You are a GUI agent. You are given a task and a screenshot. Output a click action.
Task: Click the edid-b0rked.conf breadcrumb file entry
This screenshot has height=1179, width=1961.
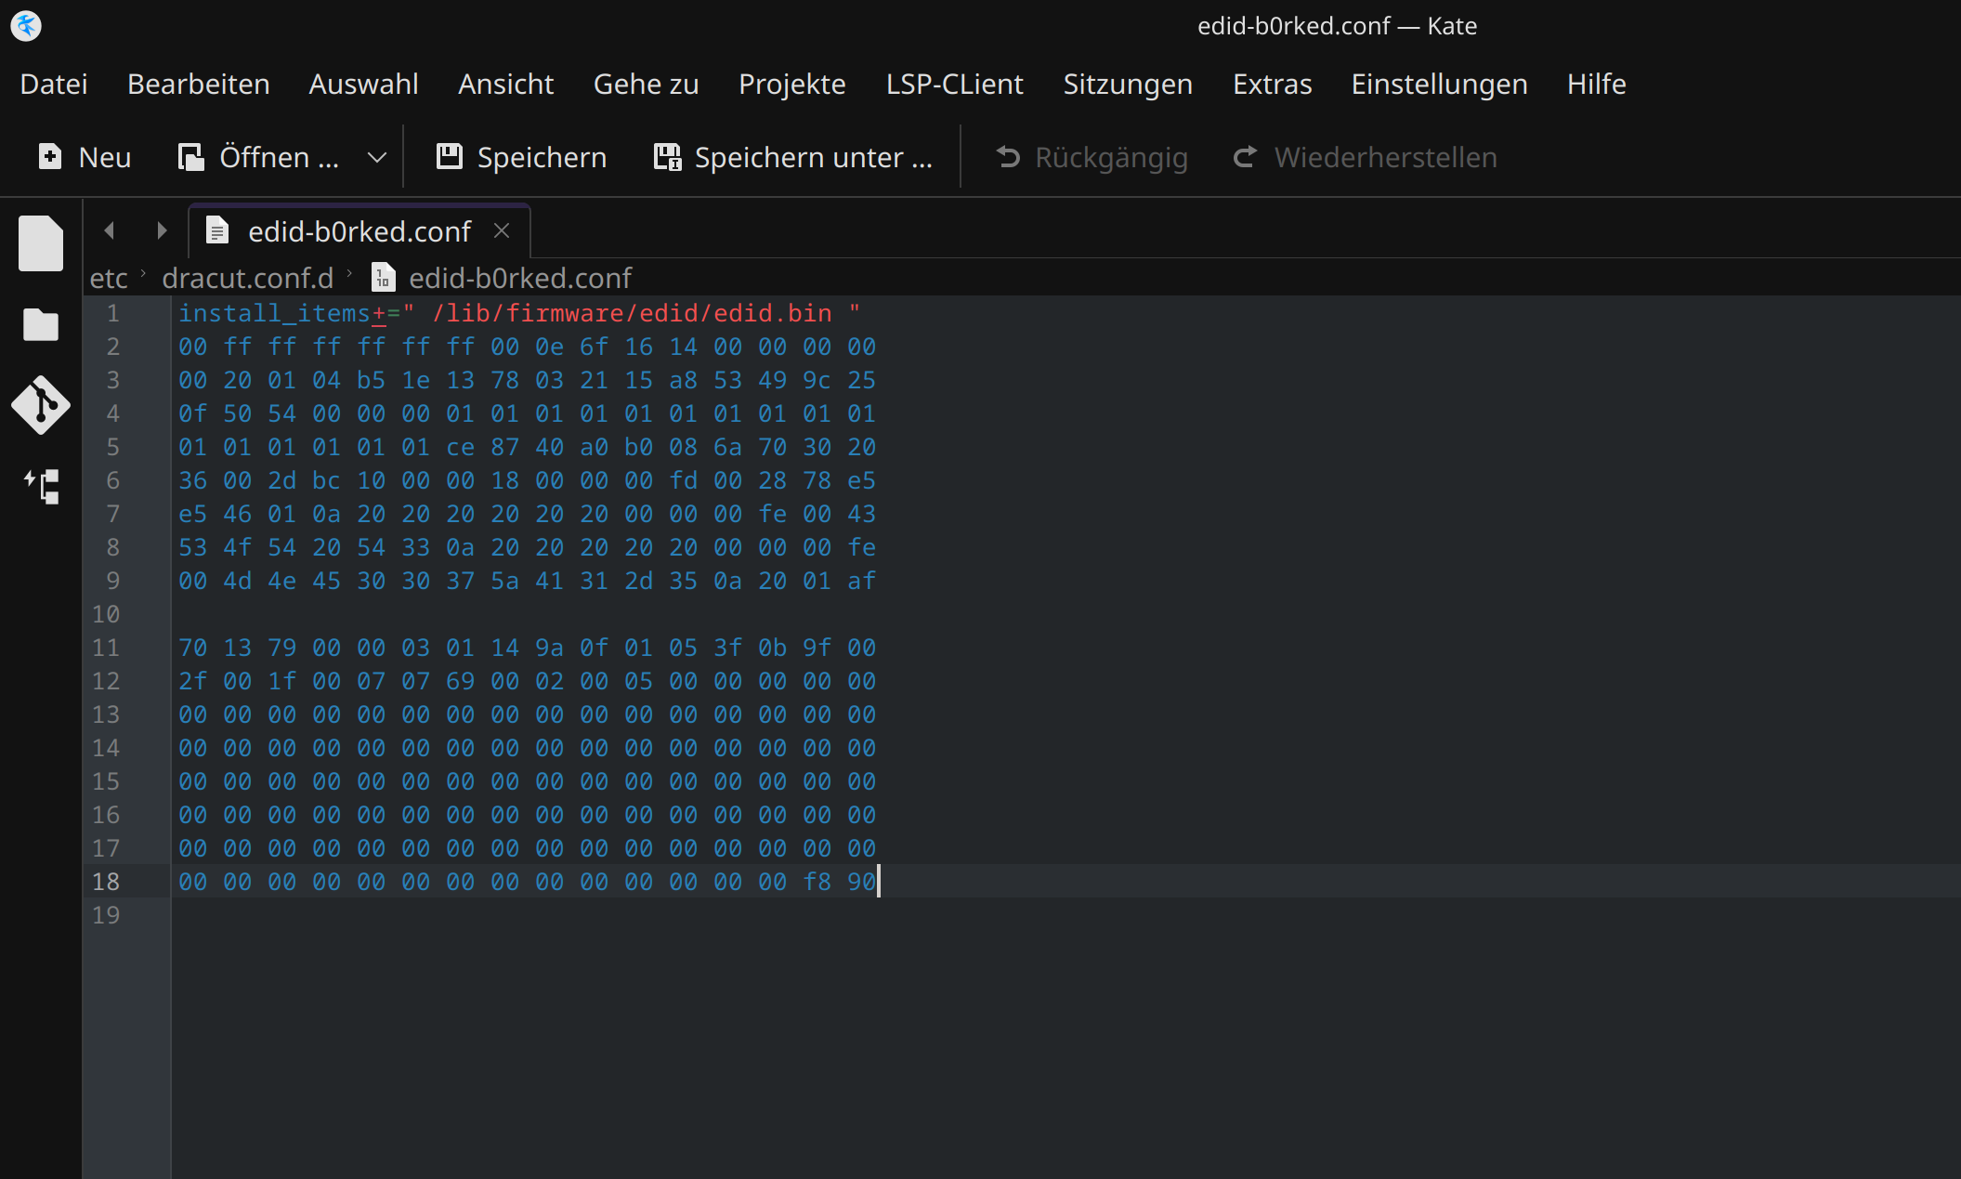click(x=519, y=278)
